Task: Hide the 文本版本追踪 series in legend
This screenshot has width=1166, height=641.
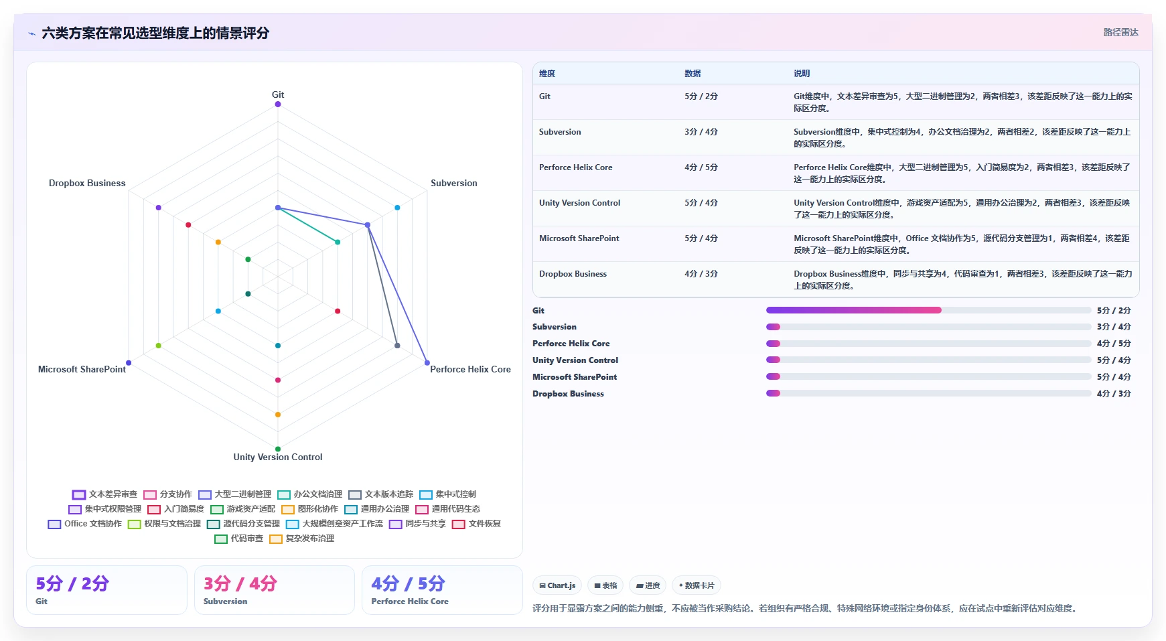Action: [380, 494]
